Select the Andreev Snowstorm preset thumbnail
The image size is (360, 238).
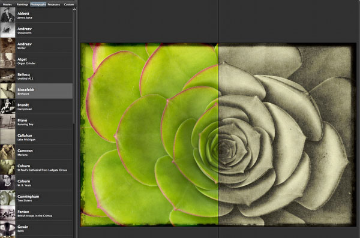[x=8, y=30]
